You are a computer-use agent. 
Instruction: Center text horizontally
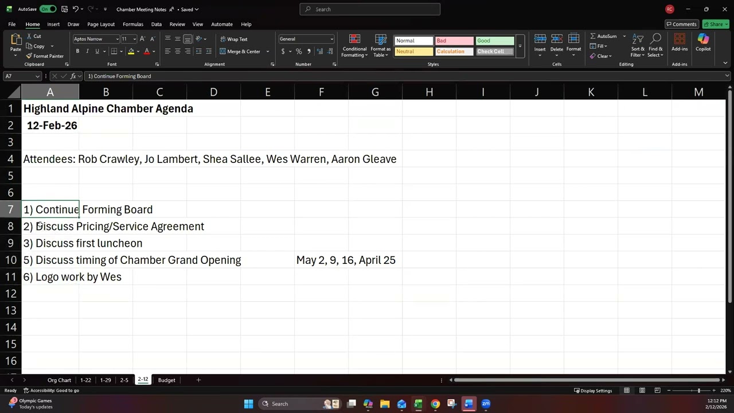(x=178, y=51)
